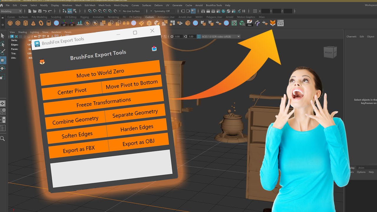
Task: Open the script shelf icon with braces
Action: (280, 23)
